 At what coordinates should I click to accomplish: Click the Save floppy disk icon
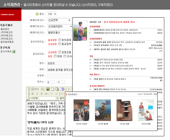click(48, 89)
